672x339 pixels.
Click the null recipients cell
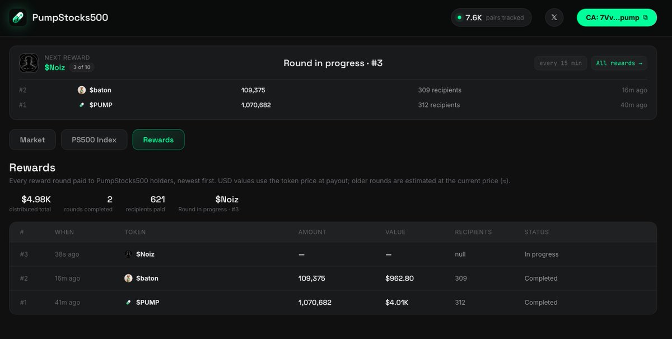(x=460, y=254)
